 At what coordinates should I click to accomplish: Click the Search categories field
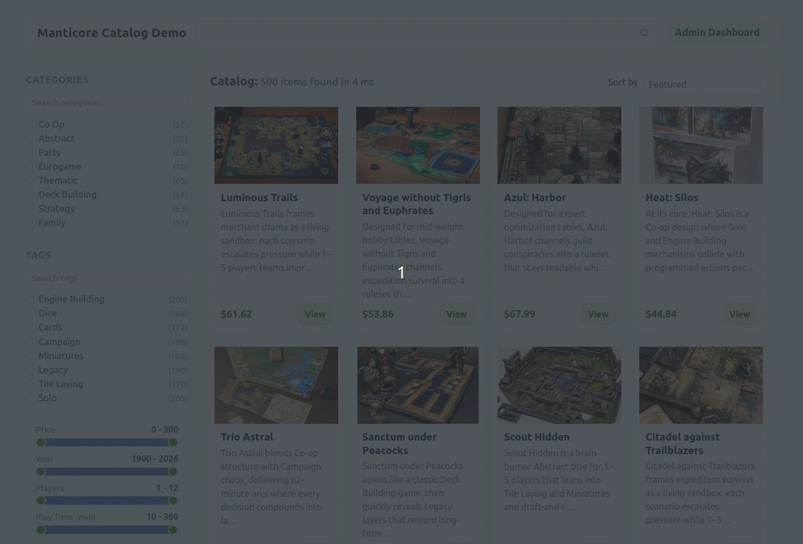click(107, 103)
